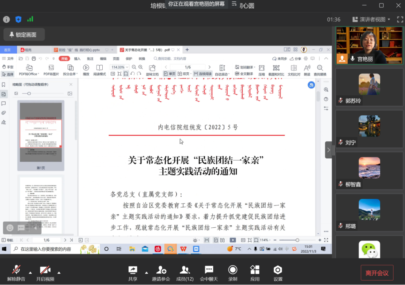This screenshot has height=285, width=405.
Task: Expand audio options arrow beside 解除静音
Action: coord(30,272)
